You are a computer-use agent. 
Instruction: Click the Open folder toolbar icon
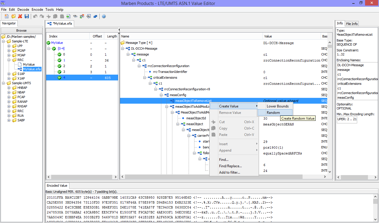pos(13,16)
